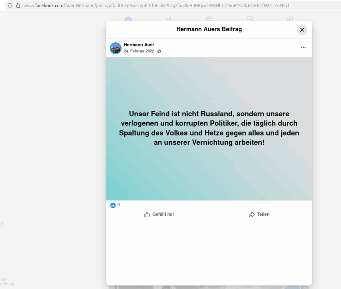The height and width of the screenshot is (289, 341).
Task: Click the padlock site security icon
Action: [x=18, y=5]
